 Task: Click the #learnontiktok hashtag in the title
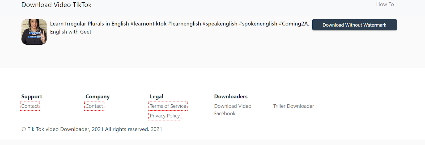click(148, 24)
